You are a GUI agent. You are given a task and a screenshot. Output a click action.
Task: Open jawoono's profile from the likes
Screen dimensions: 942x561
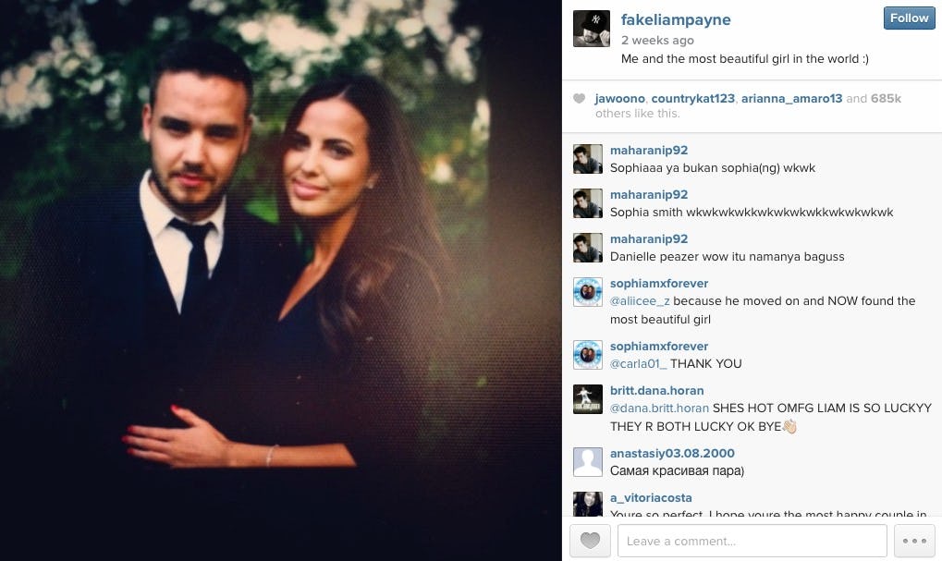[620, 99]
